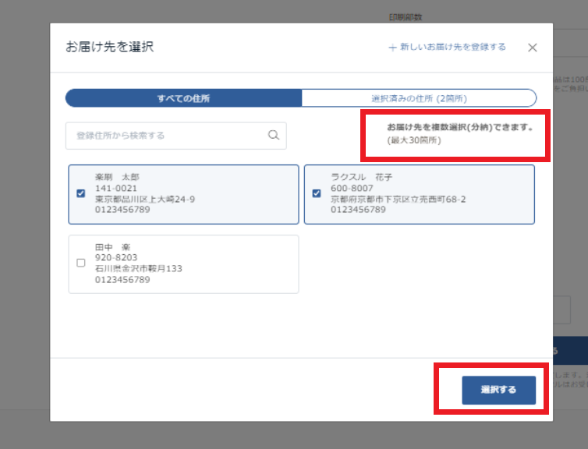
Task: Click postal code 920-8203 text
Action: (116, 258)
